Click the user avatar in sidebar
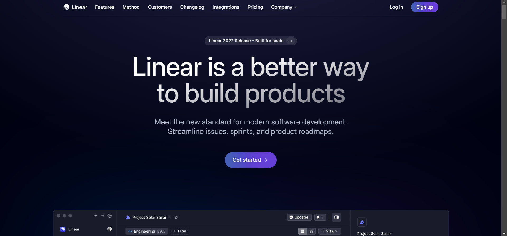The width and height of the screenshot is (507, 236). [x=110, y=229]
